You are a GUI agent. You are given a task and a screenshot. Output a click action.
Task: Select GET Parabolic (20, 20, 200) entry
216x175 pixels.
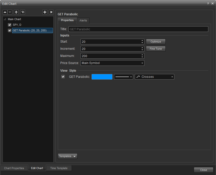click(x=32, y=31)
